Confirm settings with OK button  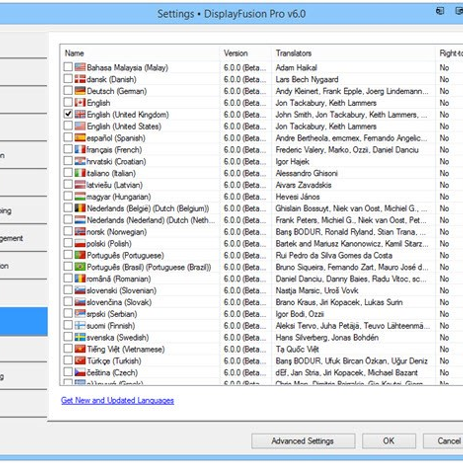pyautogui.click(x=389, y=441)
